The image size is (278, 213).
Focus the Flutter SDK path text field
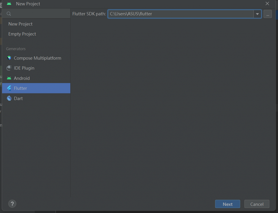click(x=181, y=14)
